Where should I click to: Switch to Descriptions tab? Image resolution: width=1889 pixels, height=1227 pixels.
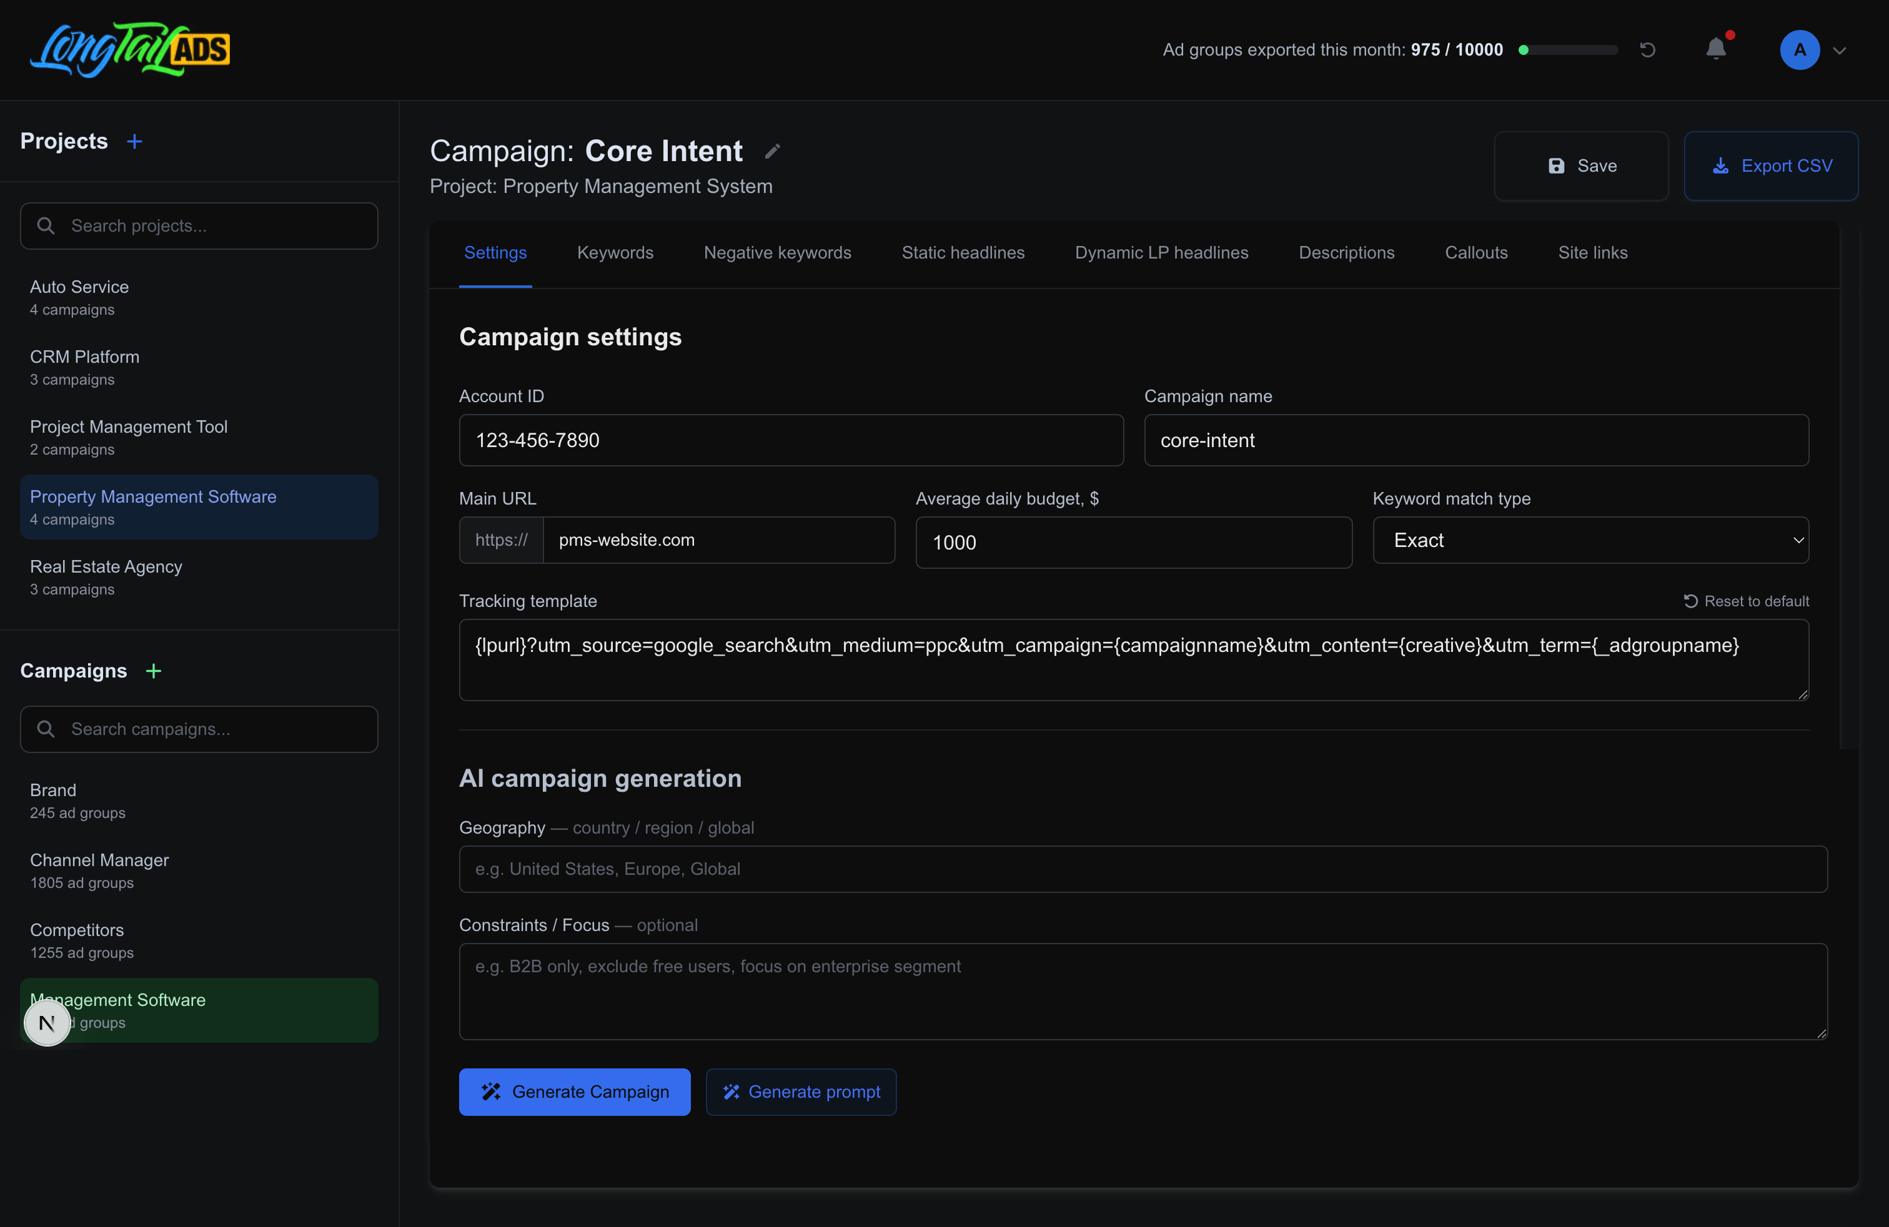(1346, 252)
